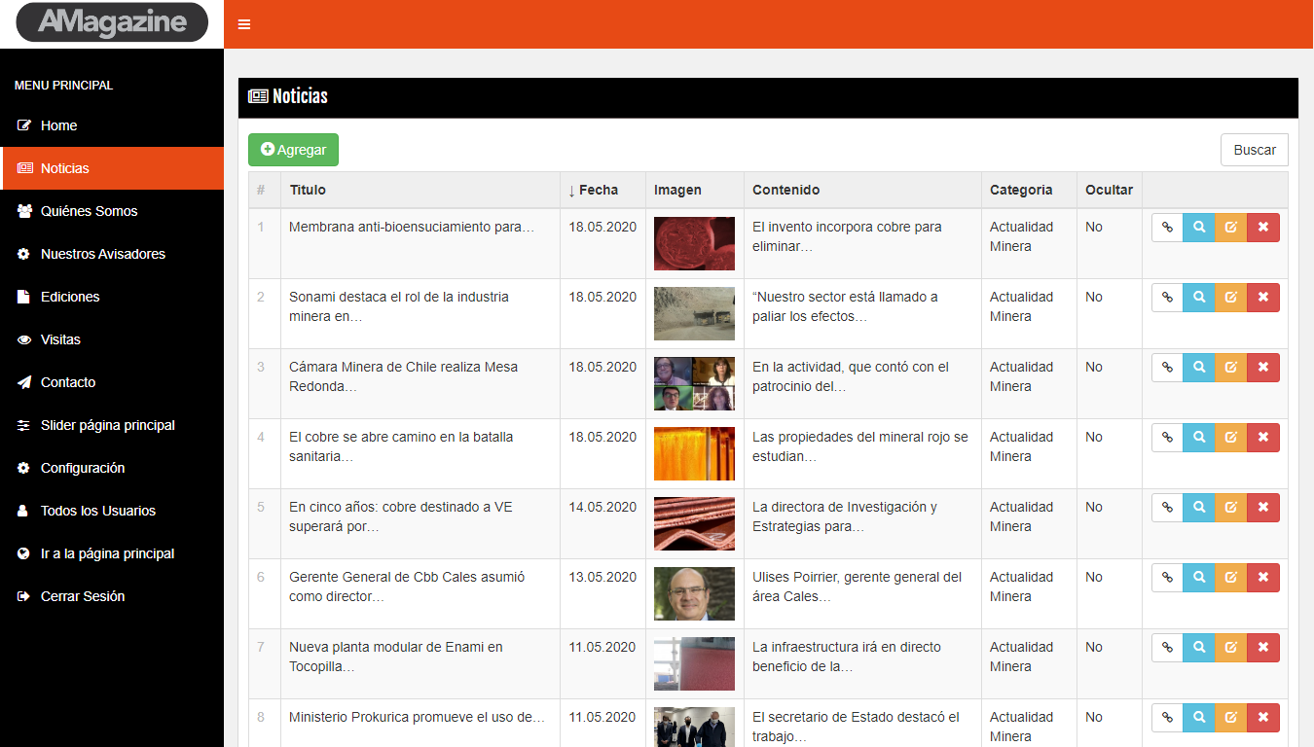Delete the Nueva planta modular de Enami entry

point(1263,648)
